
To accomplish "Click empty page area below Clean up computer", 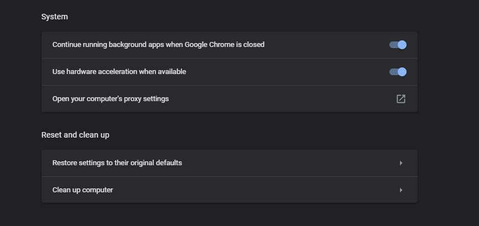I will point(229,216).
